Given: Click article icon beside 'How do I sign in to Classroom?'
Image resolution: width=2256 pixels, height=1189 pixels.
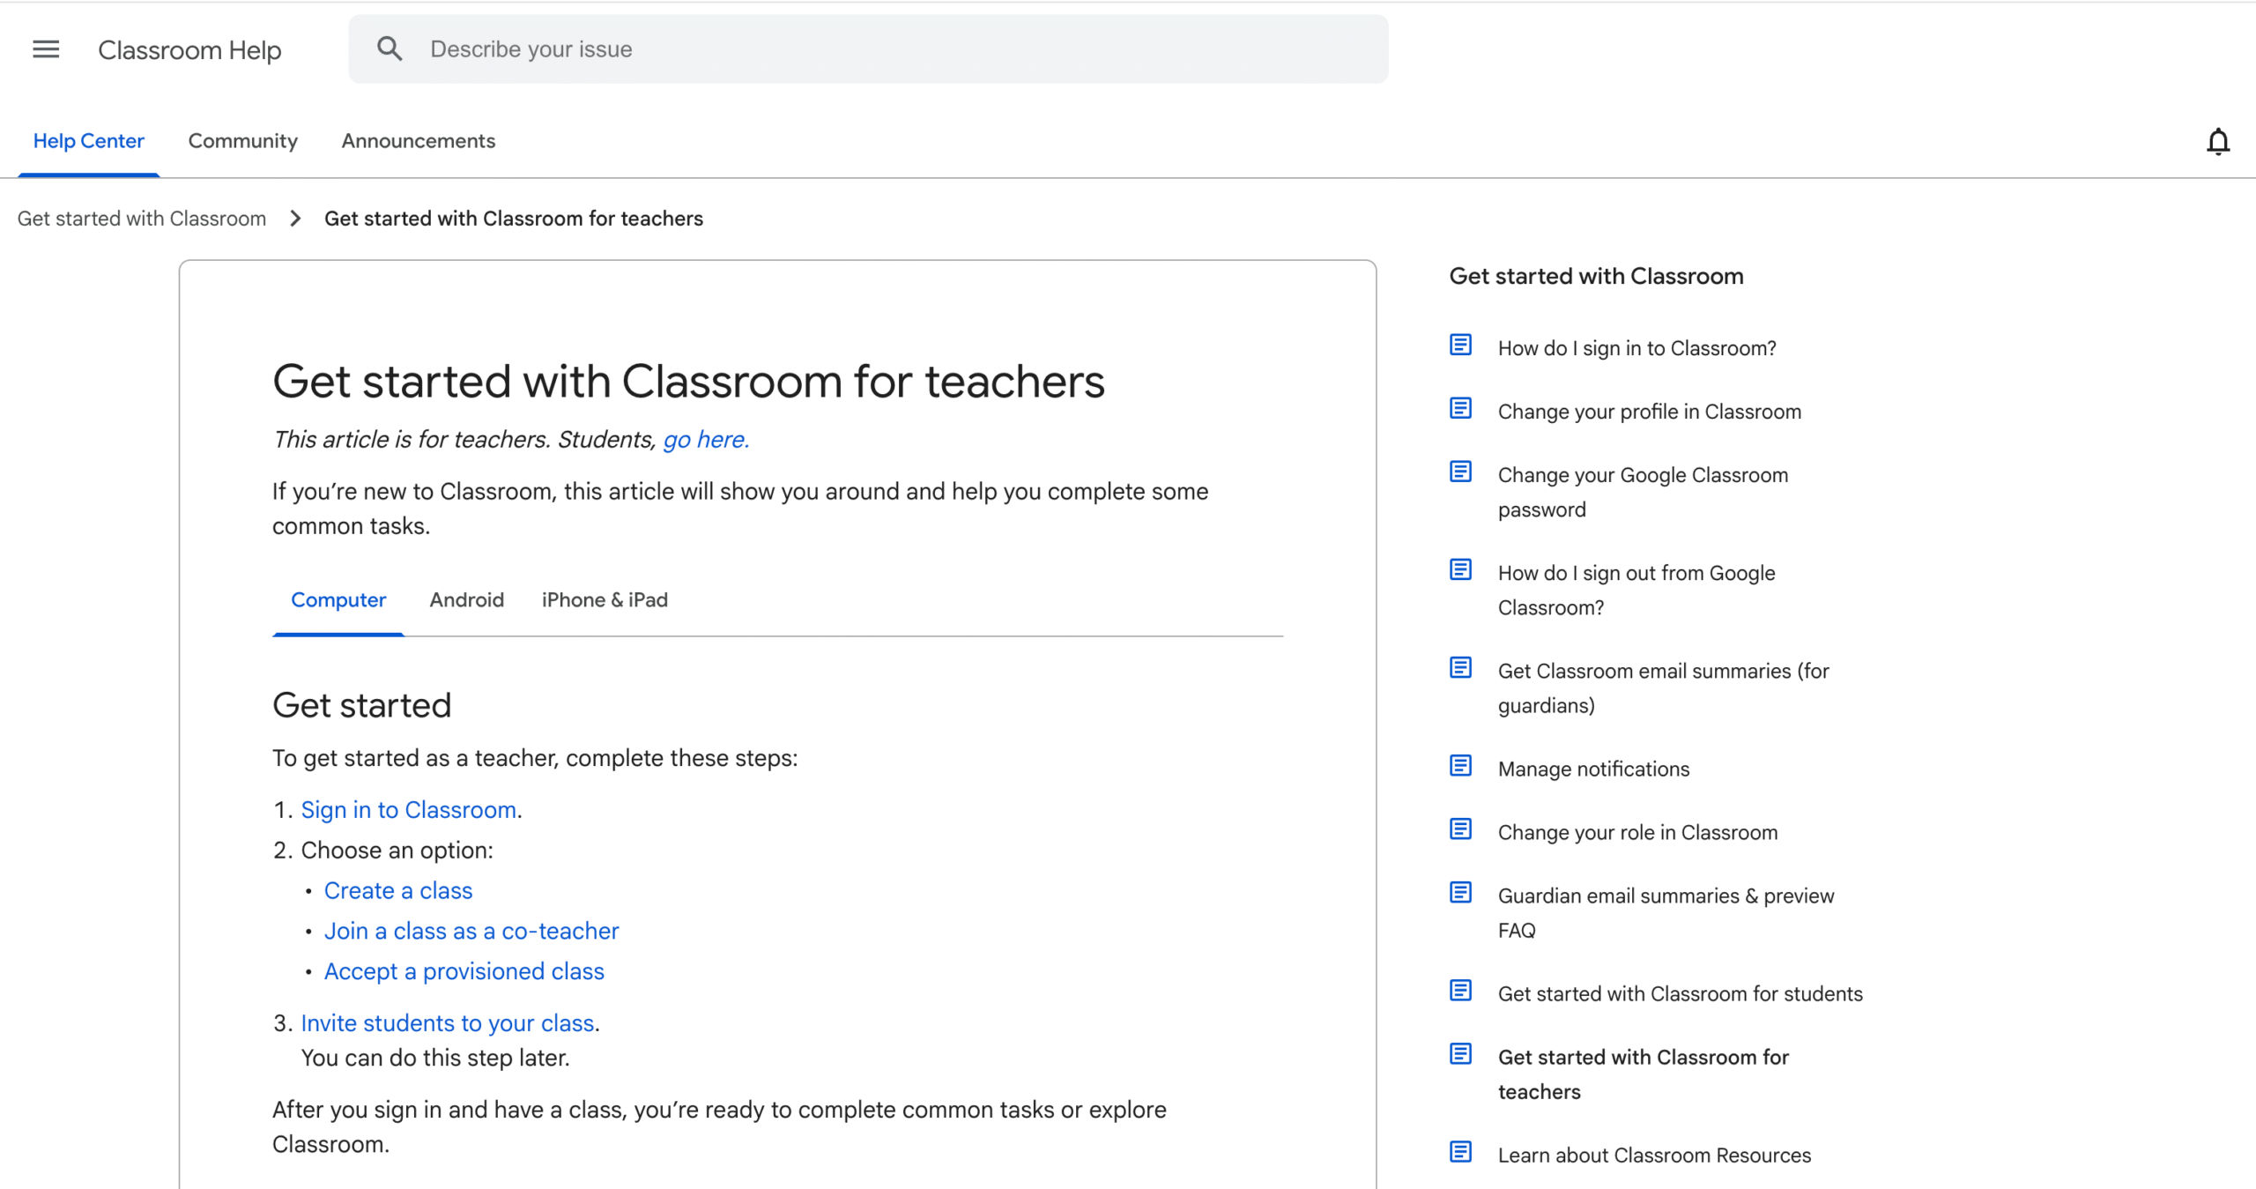Looking at the screenshot, I should 1460,346.
